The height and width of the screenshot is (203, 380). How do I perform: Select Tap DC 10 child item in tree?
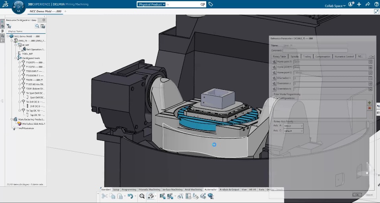click(37, 115)
